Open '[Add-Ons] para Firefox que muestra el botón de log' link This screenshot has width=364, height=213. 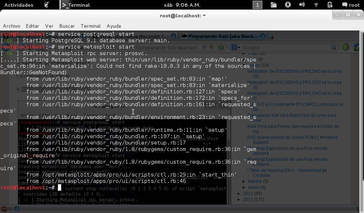[293, 129]
